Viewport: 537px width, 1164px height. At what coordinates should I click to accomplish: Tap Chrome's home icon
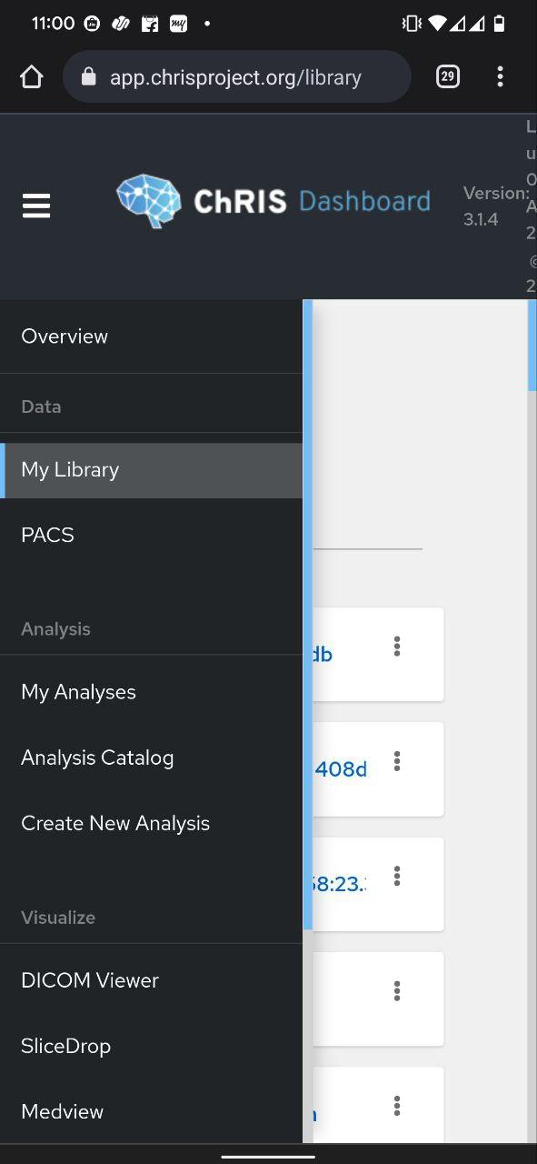(x=31, y=76)
